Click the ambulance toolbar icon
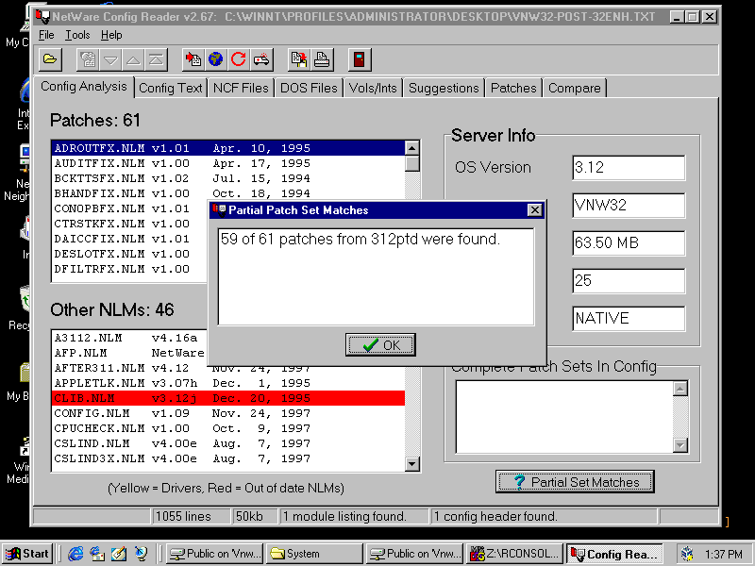755x566 pixels. pos(261,59)
